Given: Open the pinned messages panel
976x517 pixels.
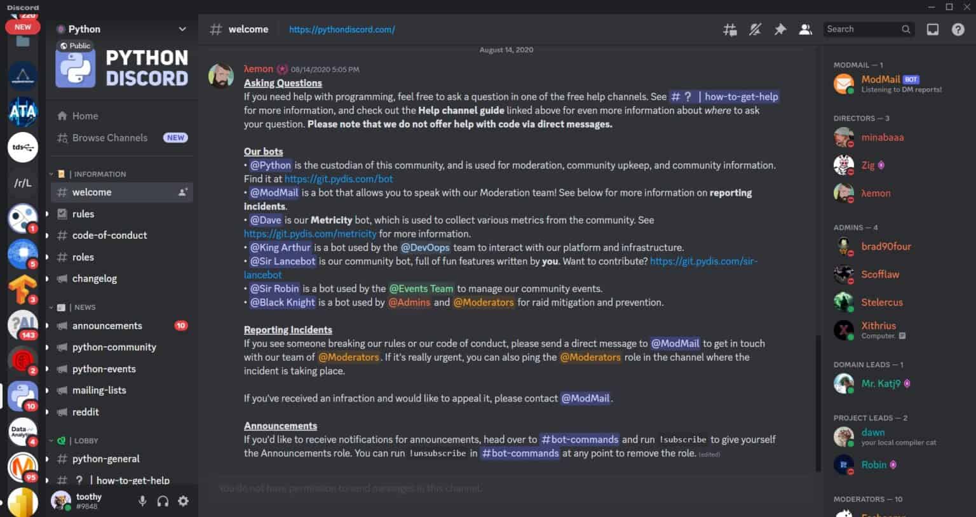Looking at the screenshot, I should (x=780, y=29).
